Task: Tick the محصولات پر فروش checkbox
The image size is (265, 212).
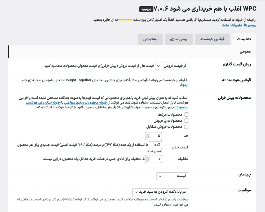Action: (x=186, y=121)
